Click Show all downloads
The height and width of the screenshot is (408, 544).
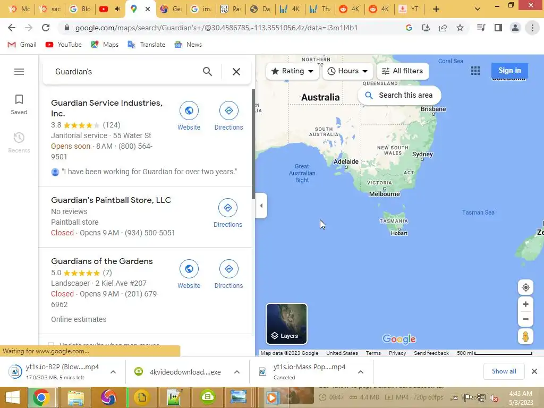coord(504,371)
